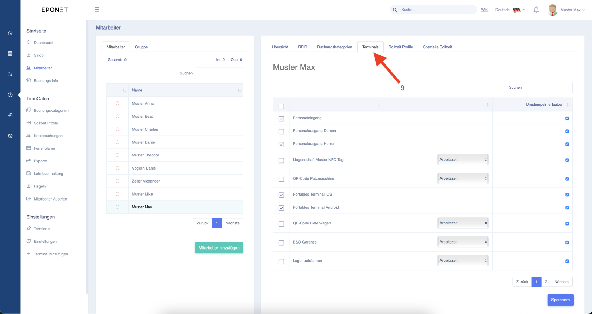Screen dimensions: 592x314
Task: Switch to the Spezielle Sollzeit tab
Action: [437, 47]
